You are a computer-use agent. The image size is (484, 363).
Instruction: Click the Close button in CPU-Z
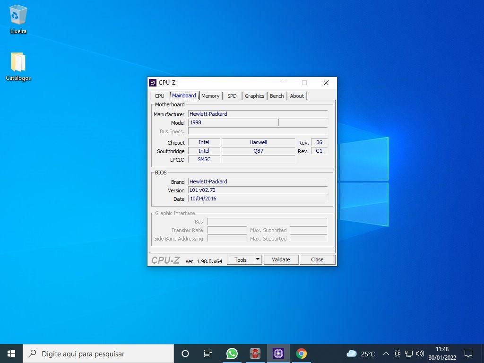[x=317, y=259]
